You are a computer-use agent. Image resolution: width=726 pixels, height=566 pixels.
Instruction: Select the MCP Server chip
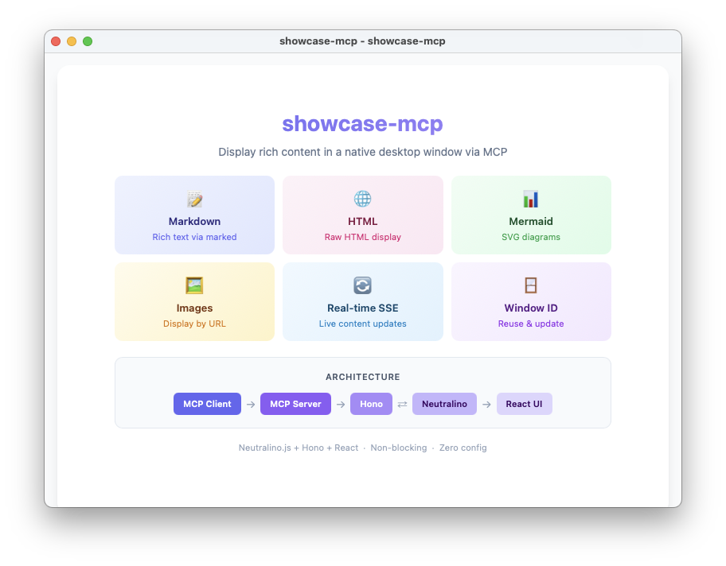point(295,404)
